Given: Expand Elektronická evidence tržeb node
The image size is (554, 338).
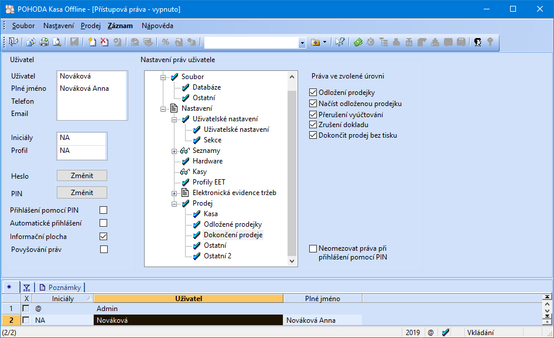Looking at the screenshot, I should click(174, 193).
